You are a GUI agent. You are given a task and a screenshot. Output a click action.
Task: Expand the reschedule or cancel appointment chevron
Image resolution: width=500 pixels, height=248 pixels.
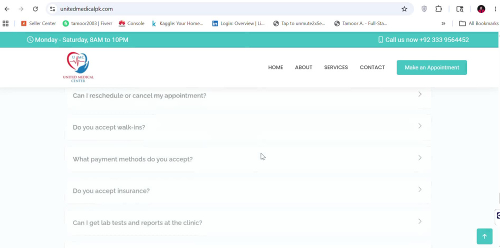[x=420, y=94]
